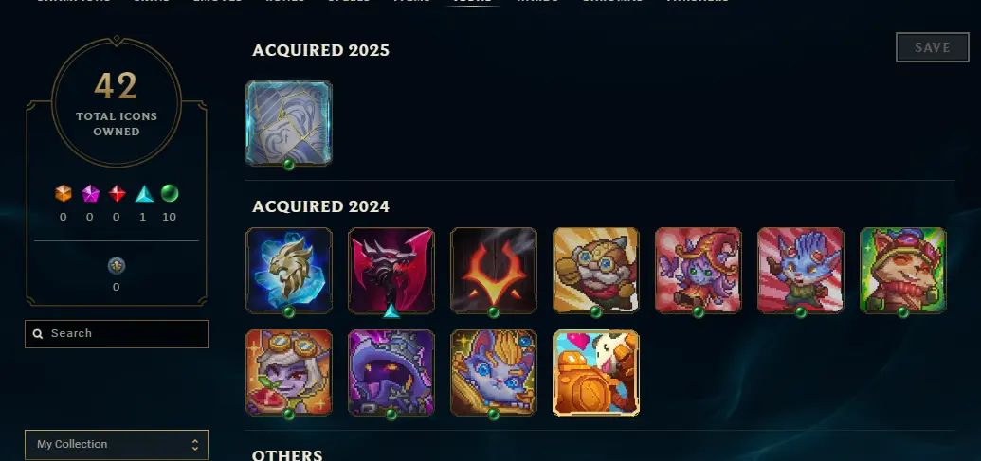This screenshot has width=981, height=461.
Task: Select the blue pixel-art yordle icon on red stripes
Action: (801, 271)
